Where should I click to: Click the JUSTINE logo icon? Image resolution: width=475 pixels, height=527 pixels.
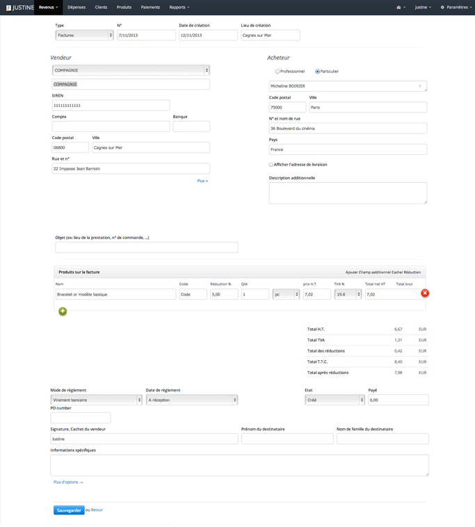(9, 8)
